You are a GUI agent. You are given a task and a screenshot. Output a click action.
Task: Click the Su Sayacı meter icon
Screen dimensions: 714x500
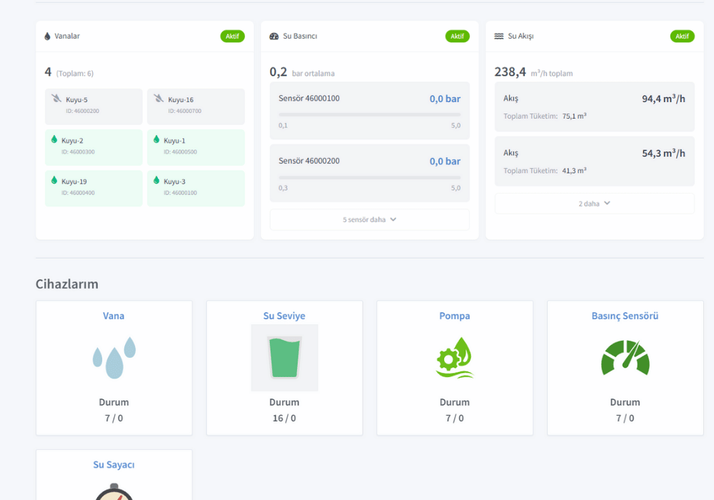(114, 493)
